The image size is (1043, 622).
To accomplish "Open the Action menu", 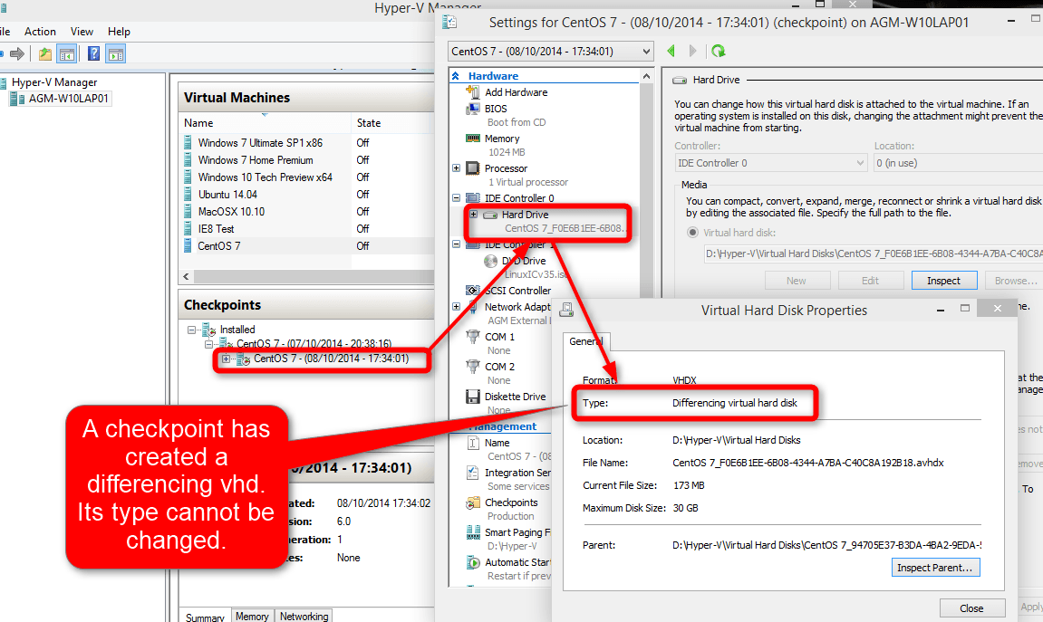I will [40, 31].
